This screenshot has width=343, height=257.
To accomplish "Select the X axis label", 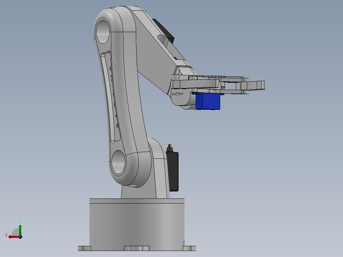I will (x=6, y=235).
